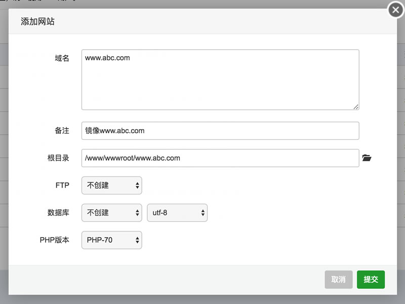Screen dimensions: 405x304
Task: Click the close X on the dialog
Action: click(x=395, y=10)
